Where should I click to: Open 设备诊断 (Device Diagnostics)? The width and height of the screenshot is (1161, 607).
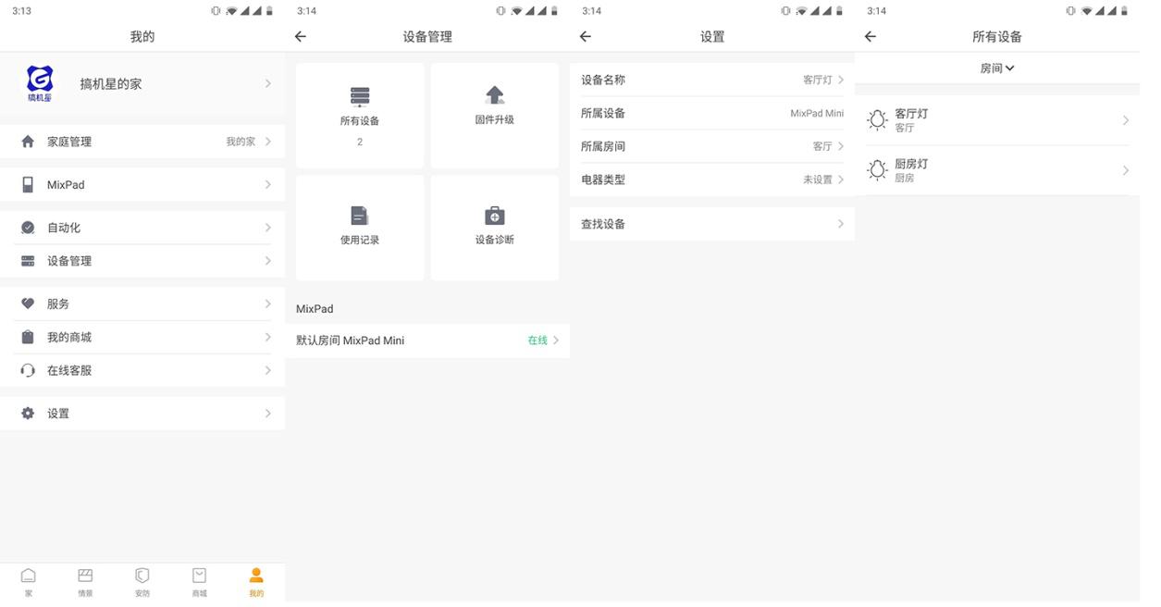pyautogui.click(x=494, y=227)
